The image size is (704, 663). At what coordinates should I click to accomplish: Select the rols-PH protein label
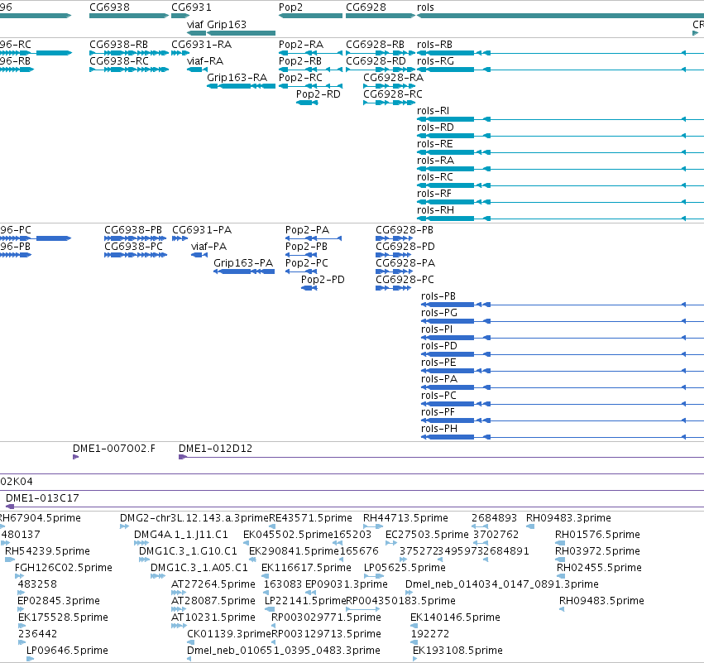[x=438, y=429]
